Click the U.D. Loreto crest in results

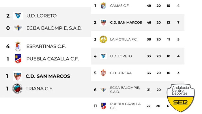point(18,16)
